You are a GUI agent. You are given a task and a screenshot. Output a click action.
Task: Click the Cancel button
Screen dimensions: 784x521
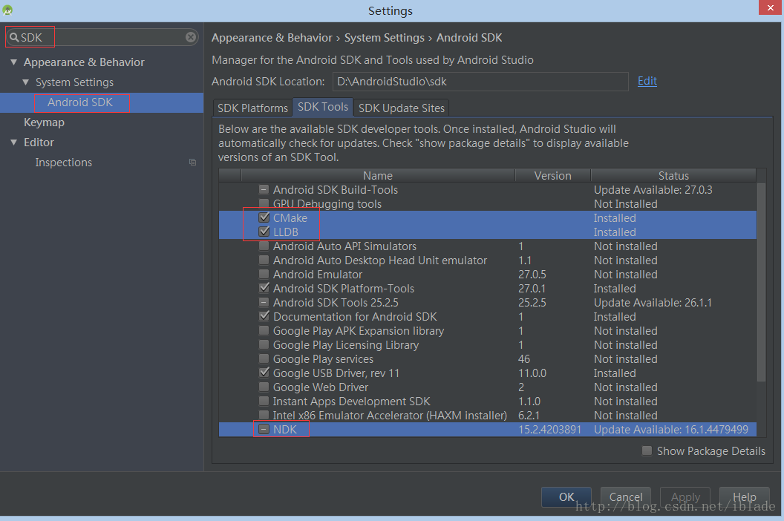click(x=626, y=497)
